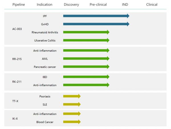Select the Clinical stage header

tap(152, 5)
